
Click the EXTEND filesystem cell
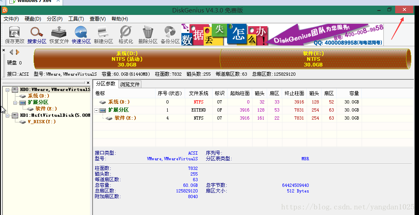198,110
